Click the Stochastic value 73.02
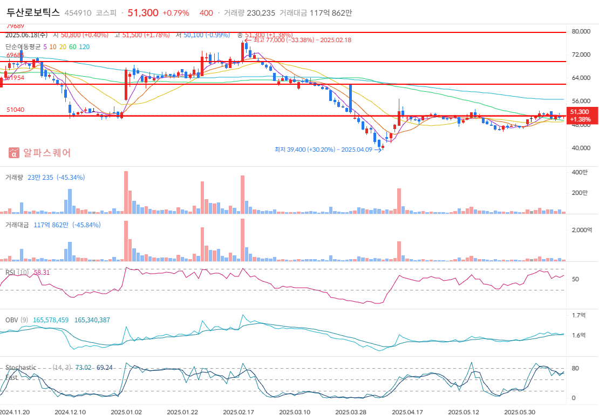This screenshot has height=420, width=599. [83, 368]
